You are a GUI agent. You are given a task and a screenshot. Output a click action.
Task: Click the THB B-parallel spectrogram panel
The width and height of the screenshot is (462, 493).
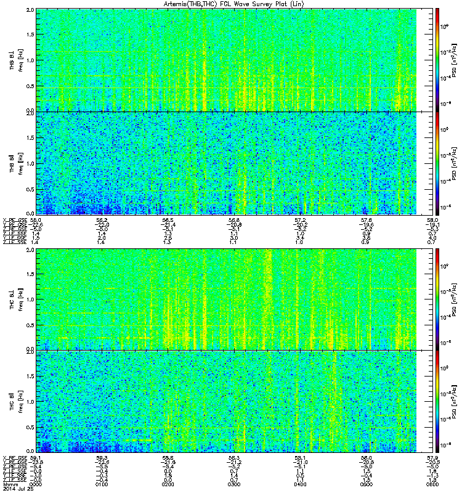pyautogui.click(x=226, y=163)
